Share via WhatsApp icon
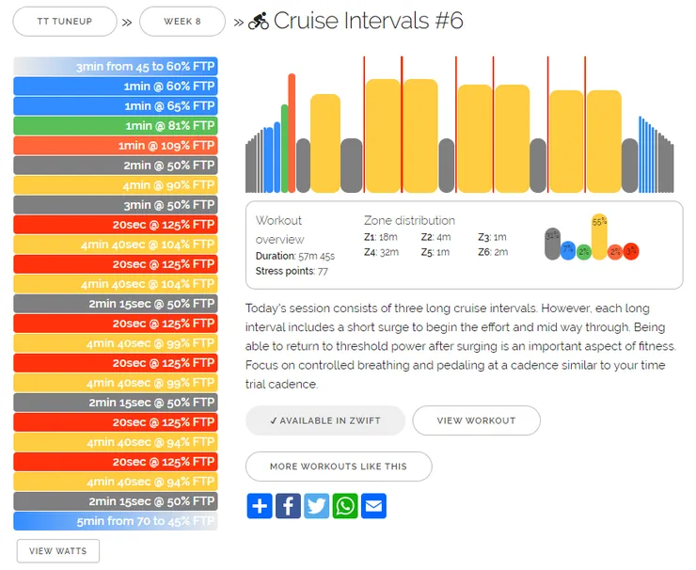Image resolution: width=696 pixels, height=570 pixels. pyautogui.click(x=345, y=506)
